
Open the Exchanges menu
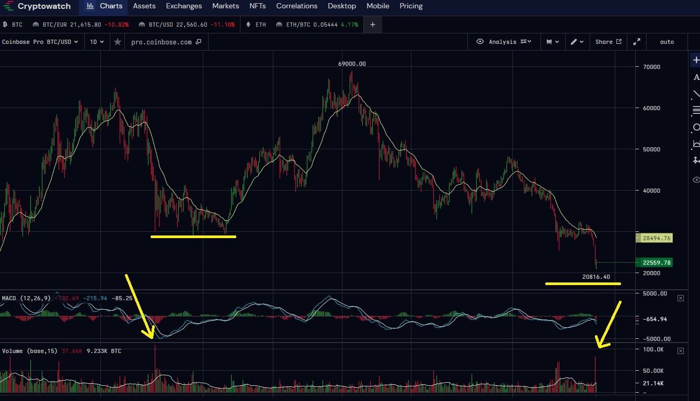(184, 6)
